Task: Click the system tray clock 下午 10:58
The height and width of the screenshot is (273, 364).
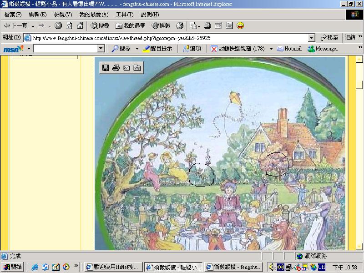Action: point(345,267)
